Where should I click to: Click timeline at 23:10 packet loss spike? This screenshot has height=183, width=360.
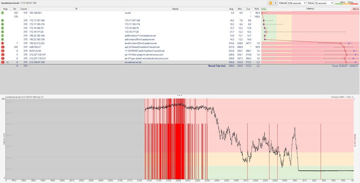[x=247, y=151]
